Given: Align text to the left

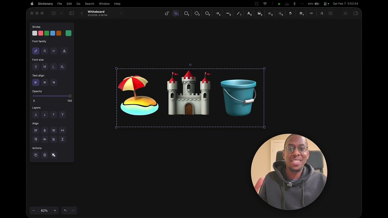Looking at the screenshot, I should click(36, 82).
